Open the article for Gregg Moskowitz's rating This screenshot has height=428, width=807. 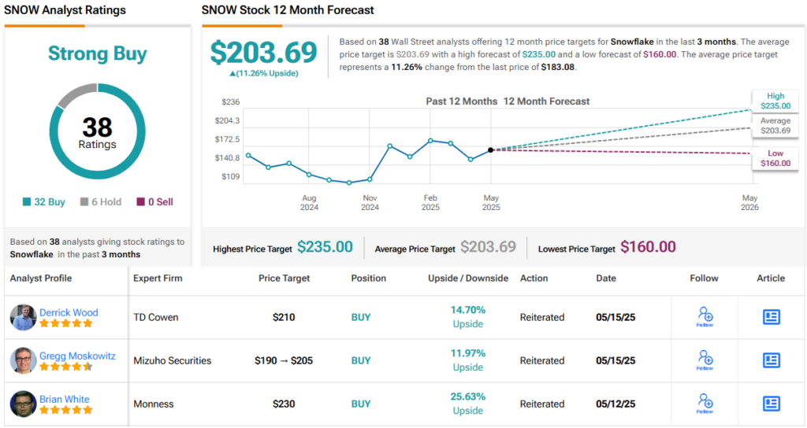[x=771, y=360]
